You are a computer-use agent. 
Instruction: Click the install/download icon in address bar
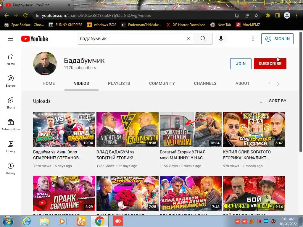click(x=237, y=15)
